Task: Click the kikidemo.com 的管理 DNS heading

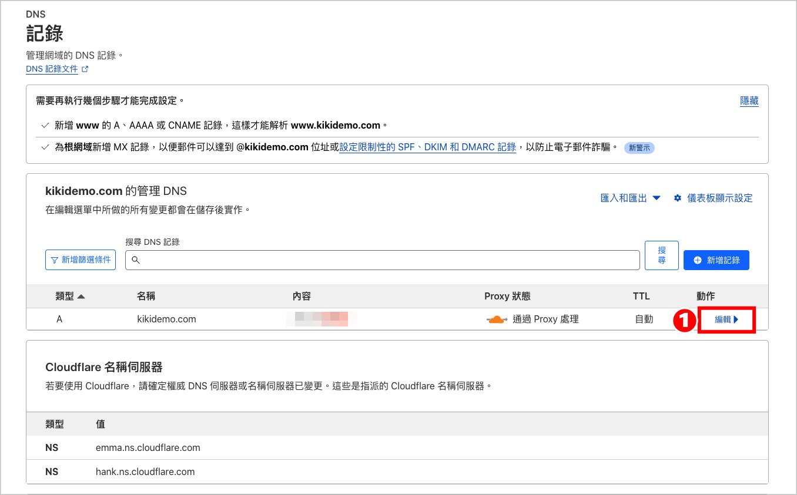Action: pos(116,191)
